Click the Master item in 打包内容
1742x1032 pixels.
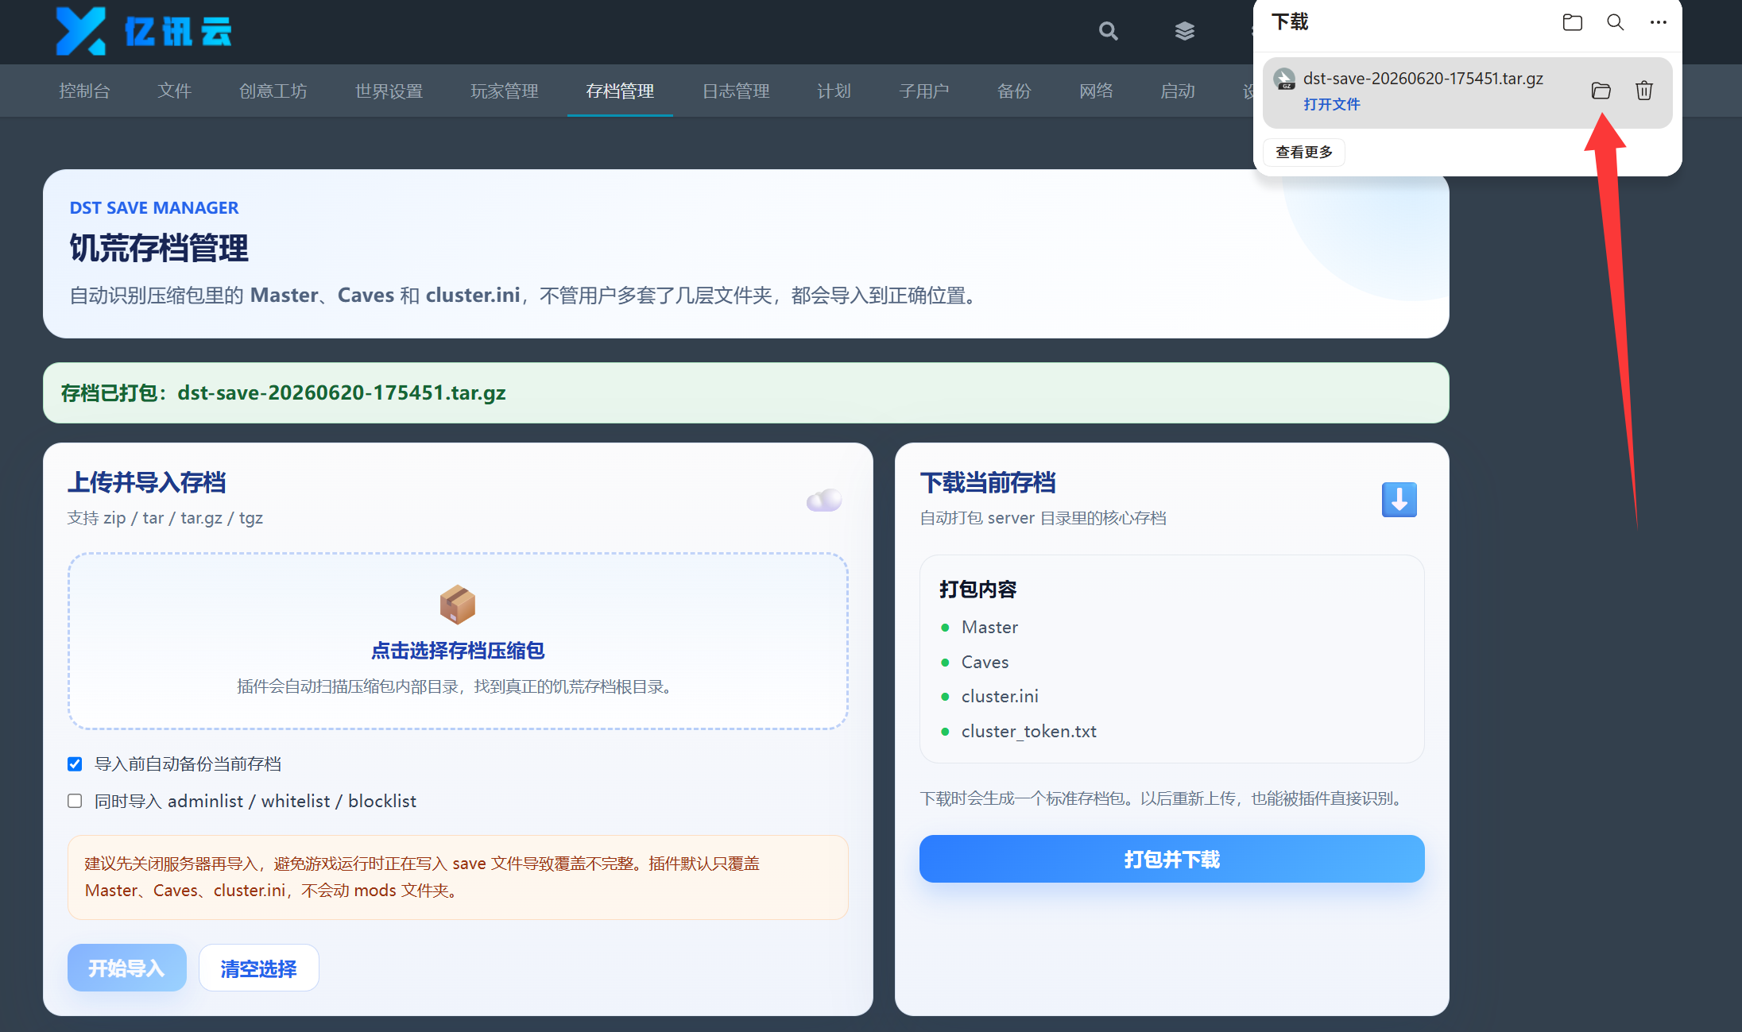989,627
